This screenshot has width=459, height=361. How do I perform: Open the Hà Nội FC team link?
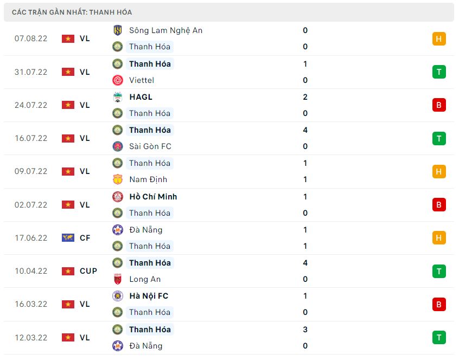149,296
